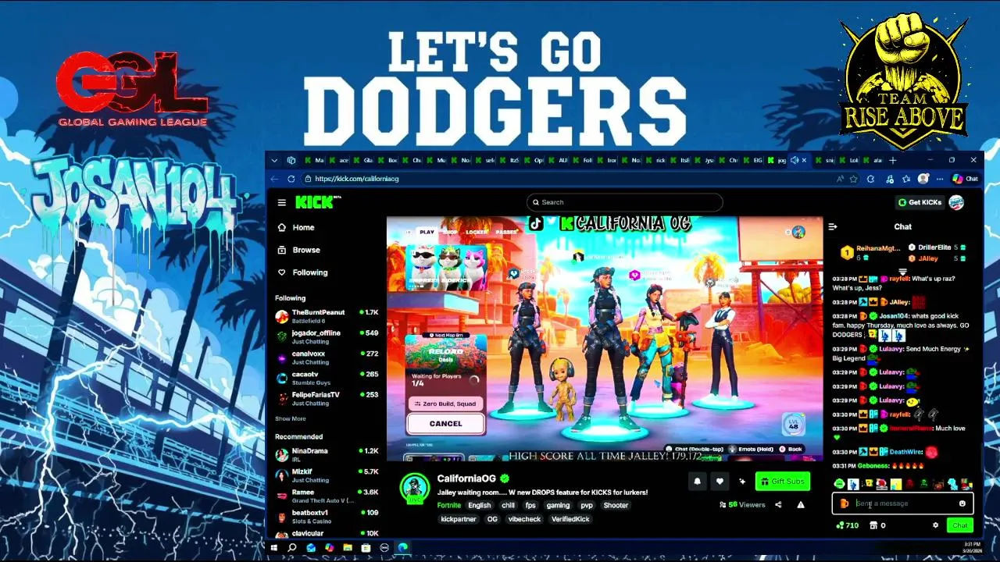Open TheBurntPeanut channel in Following list
The height and width of the screenshot is (562, 1000).
pyautogui.click(x=327, y=316)
